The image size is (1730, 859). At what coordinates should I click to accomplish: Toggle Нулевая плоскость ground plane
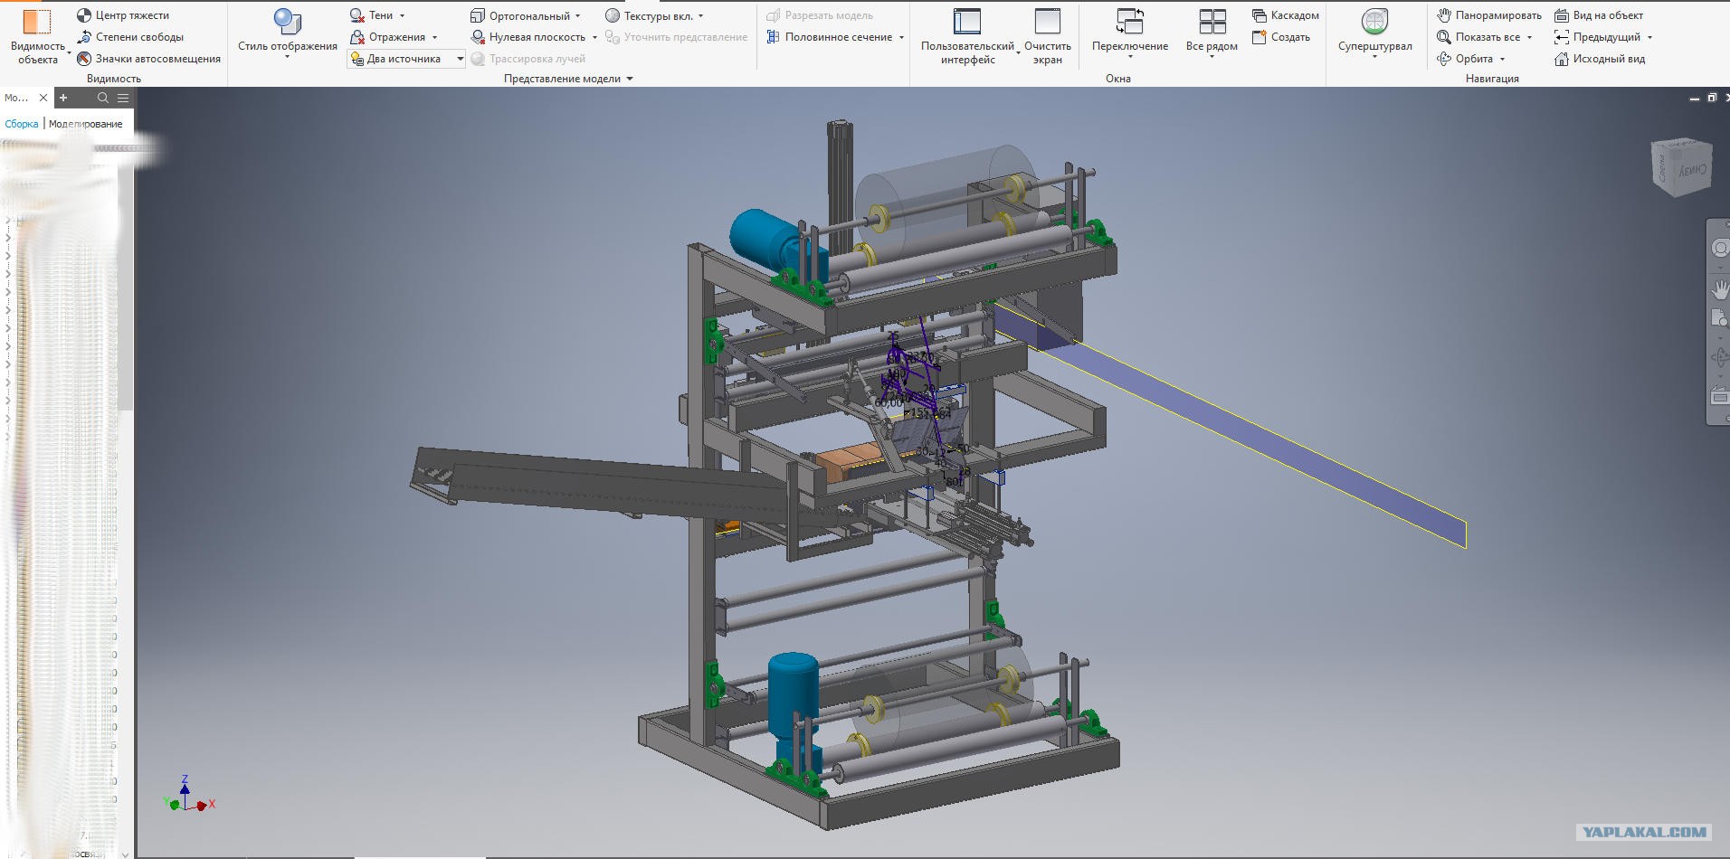click(x=528, y=37)
